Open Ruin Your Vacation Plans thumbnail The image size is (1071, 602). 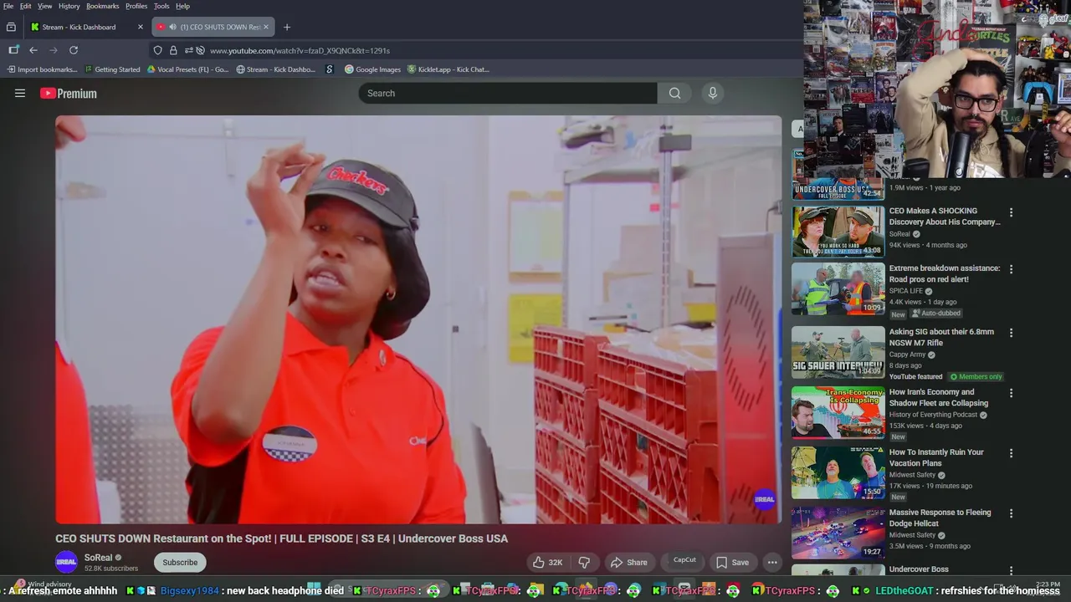[838, 472]
